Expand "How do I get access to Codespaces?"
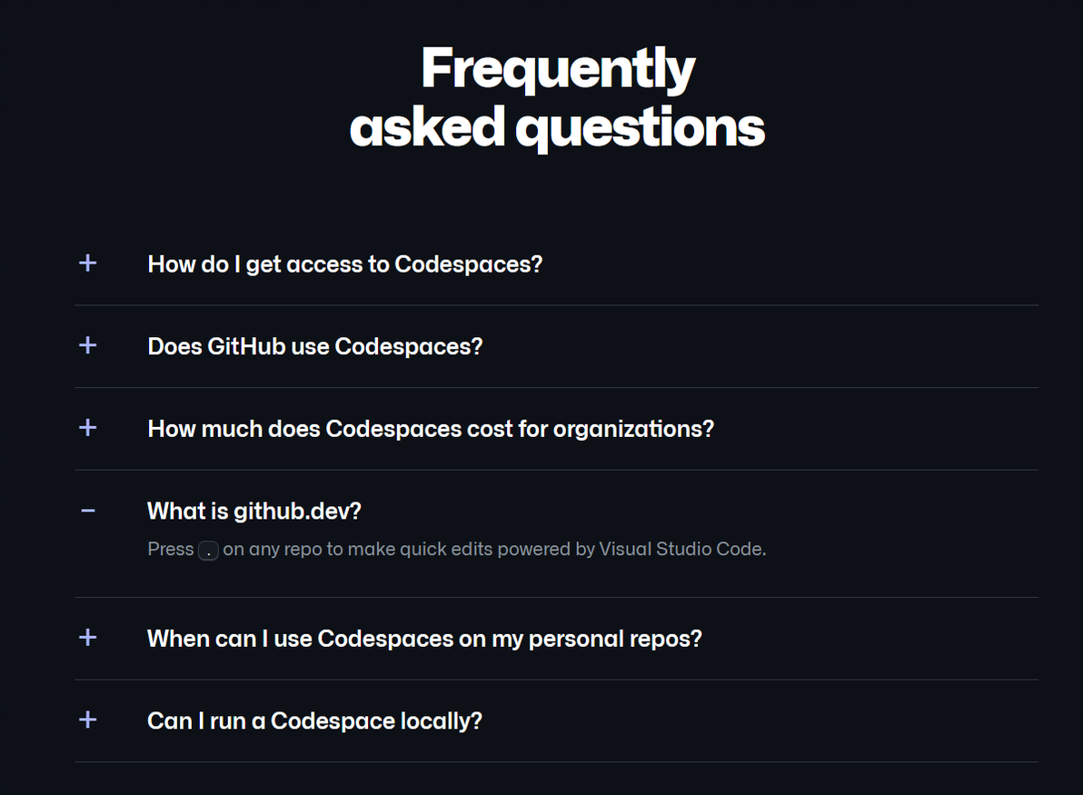 [344, 264]
